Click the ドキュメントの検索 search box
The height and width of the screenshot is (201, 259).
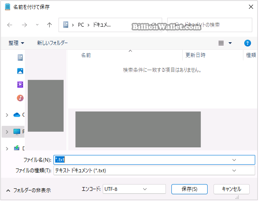pos(210,25)
